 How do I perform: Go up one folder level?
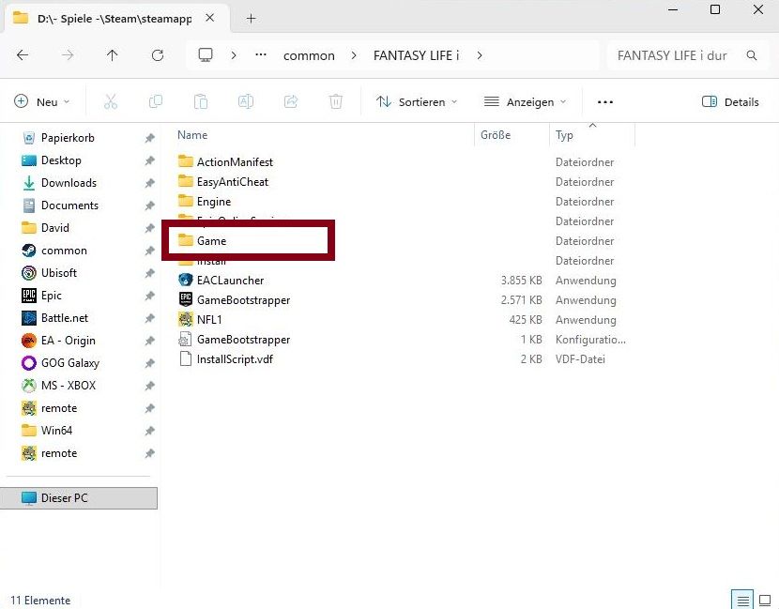click(113, 55)
